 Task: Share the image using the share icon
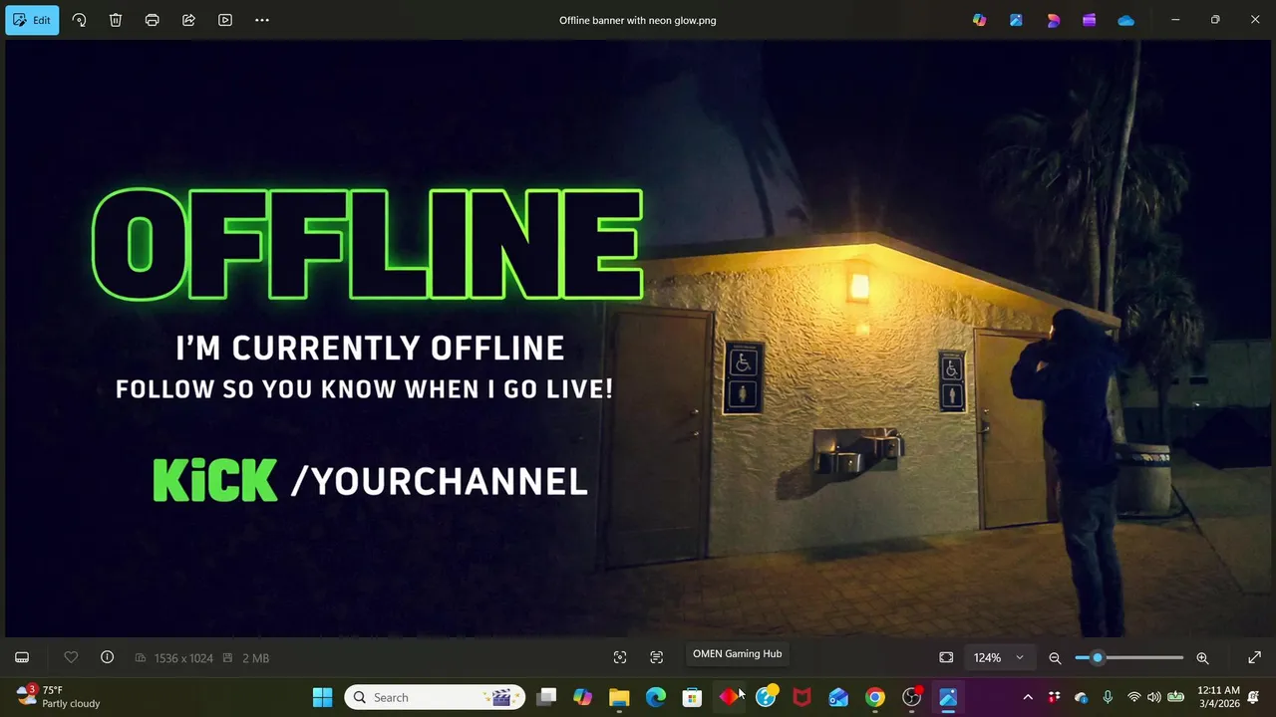tap(188, 20)
